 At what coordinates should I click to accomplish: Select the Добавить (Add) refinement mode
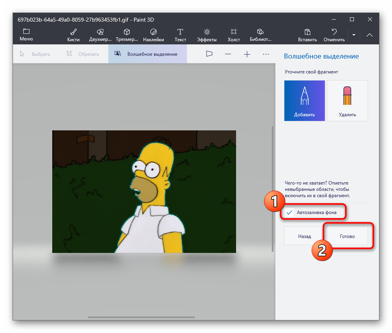click(x=304, y=101)
